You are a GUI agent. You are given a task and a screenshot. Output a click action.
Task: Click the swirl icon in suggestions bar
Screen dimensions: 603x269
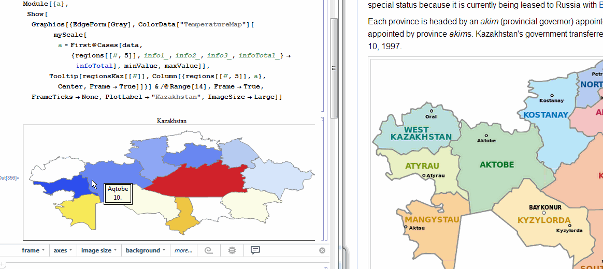coord(208,250)
